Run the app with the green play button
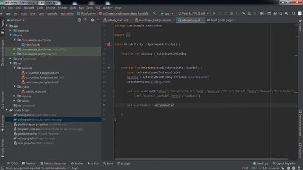 pyautogui.click(x=214, y=14)
